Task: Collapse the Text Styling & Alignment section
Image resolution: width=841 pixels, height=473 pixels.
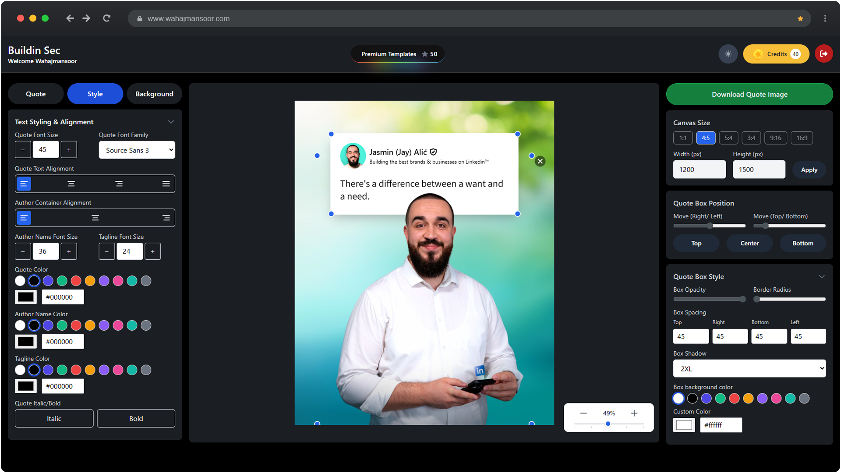Action: click(x=171, y=122)
